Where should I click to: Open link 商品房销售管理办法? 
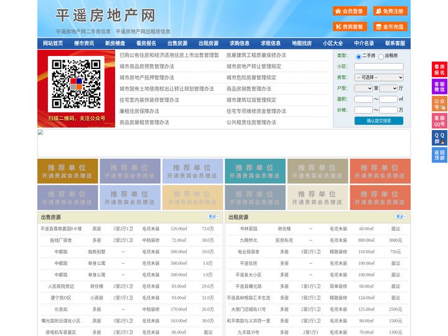249,89
